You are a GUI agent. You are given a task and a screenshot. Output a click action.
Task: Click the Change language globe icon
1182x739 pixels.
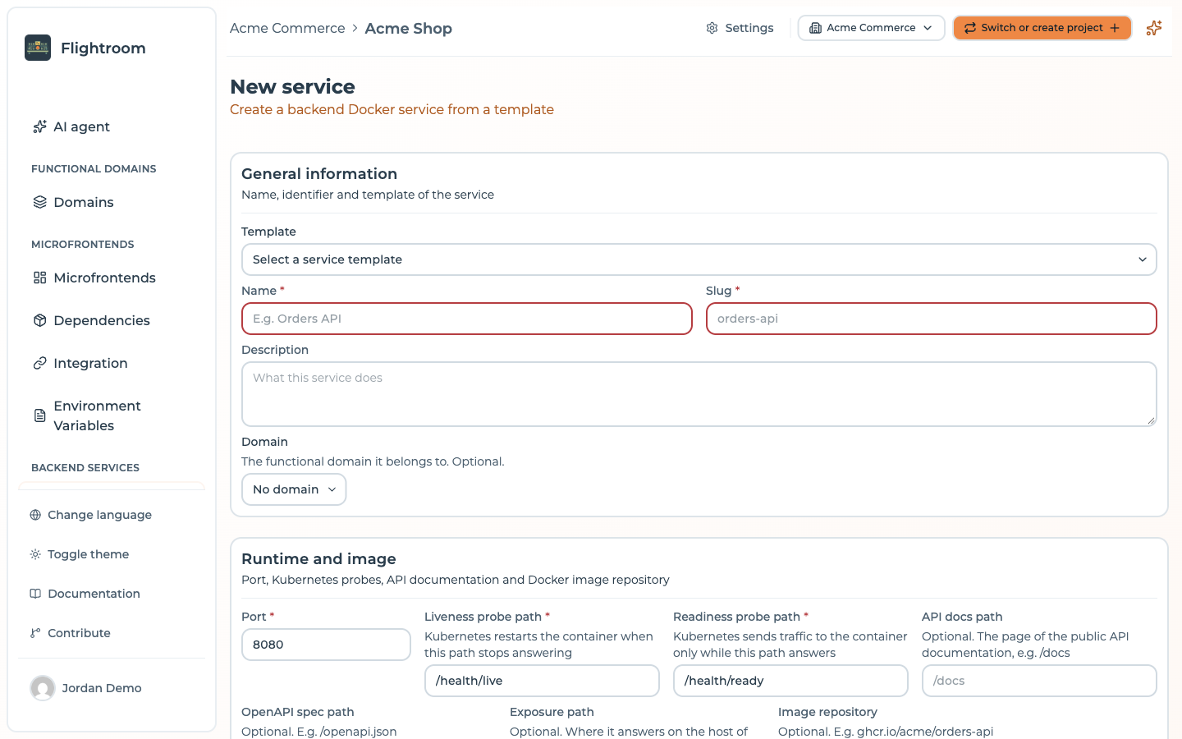pos(35,515)
